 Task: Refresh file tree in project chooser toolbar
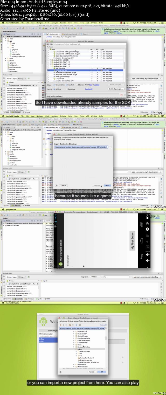[77, 325]
